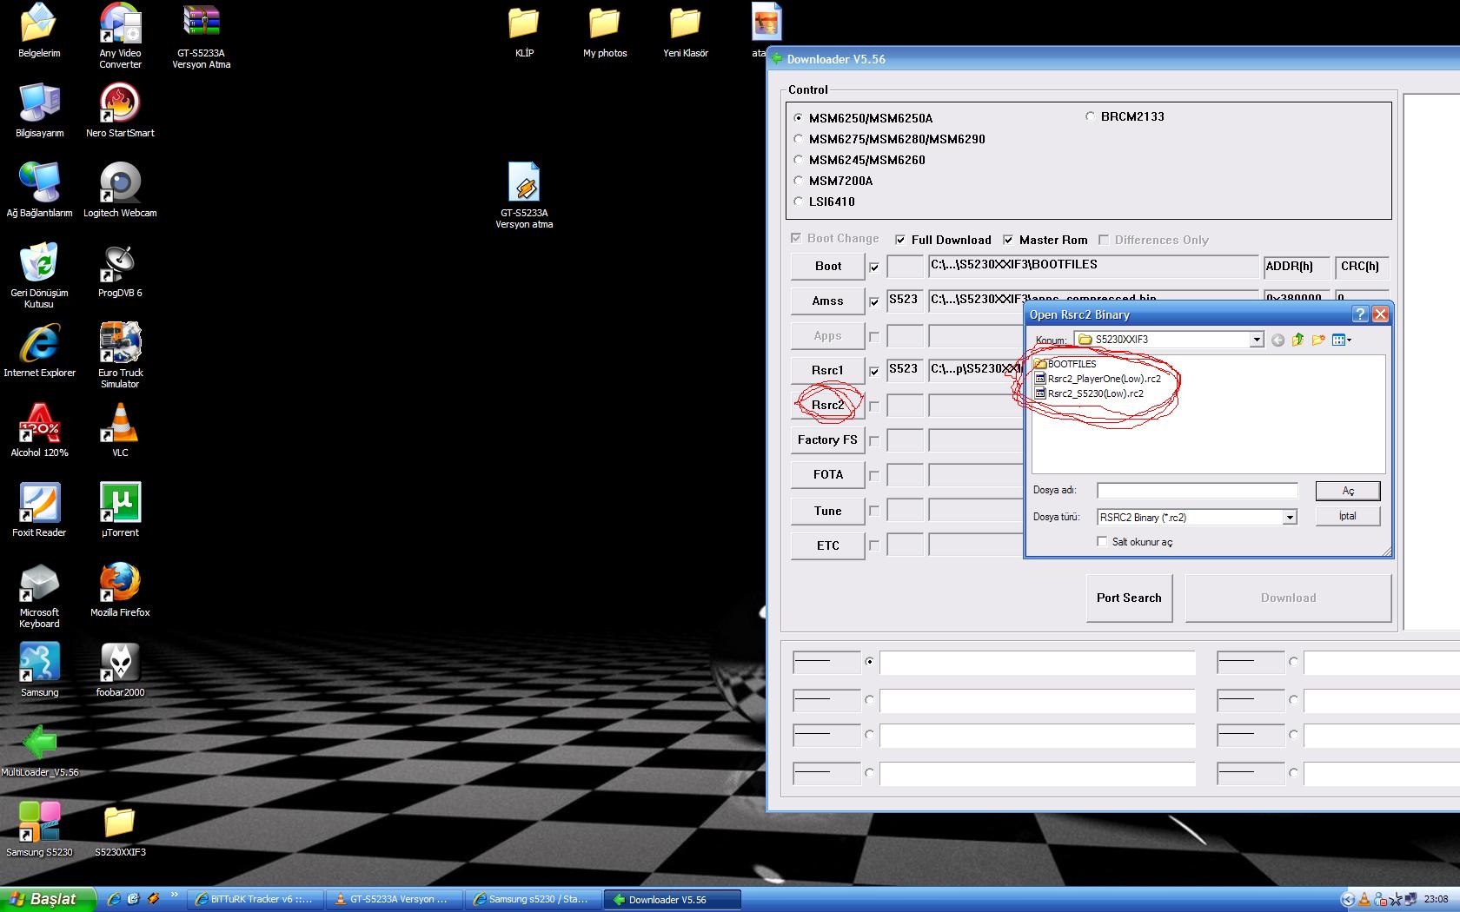Open GT-S5233A Versyon atma file
The width and height of the screenshot is (1460, 912).
coord(524,195)
